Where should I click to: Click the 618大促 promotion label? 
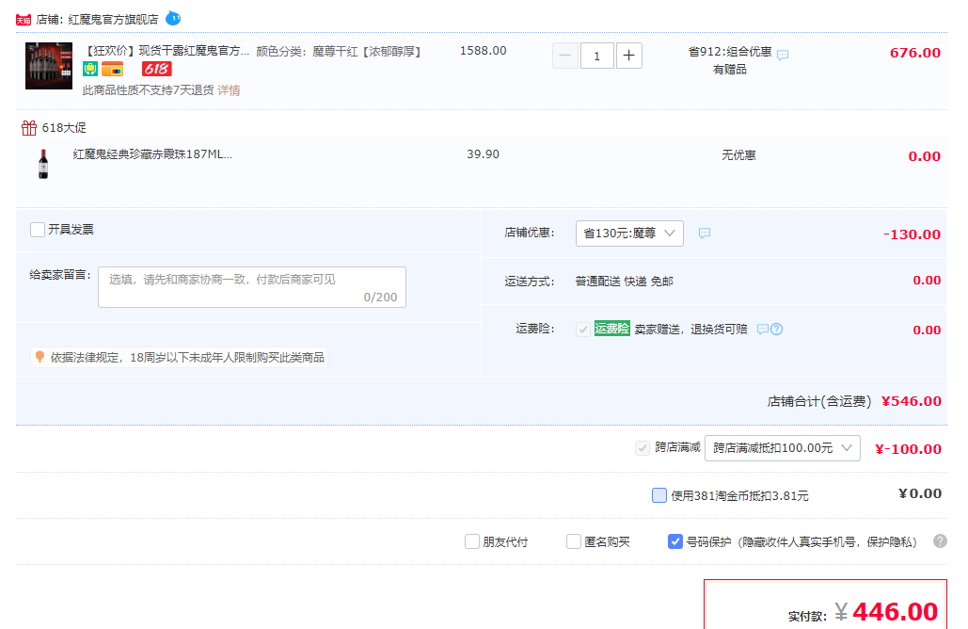coord(64,128)
